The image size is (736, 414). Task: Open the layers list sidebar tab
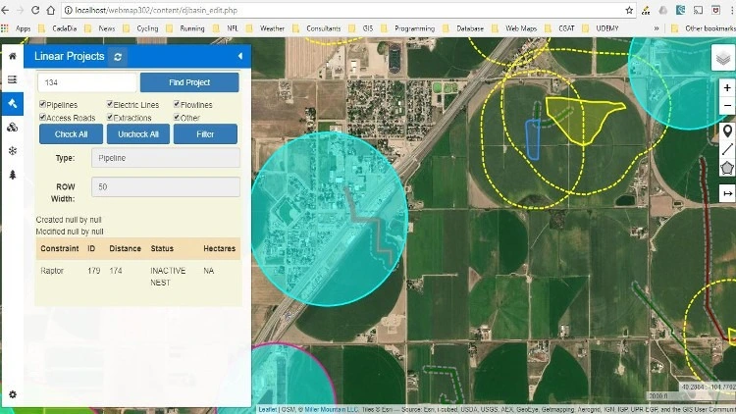[x=13, y=79]
